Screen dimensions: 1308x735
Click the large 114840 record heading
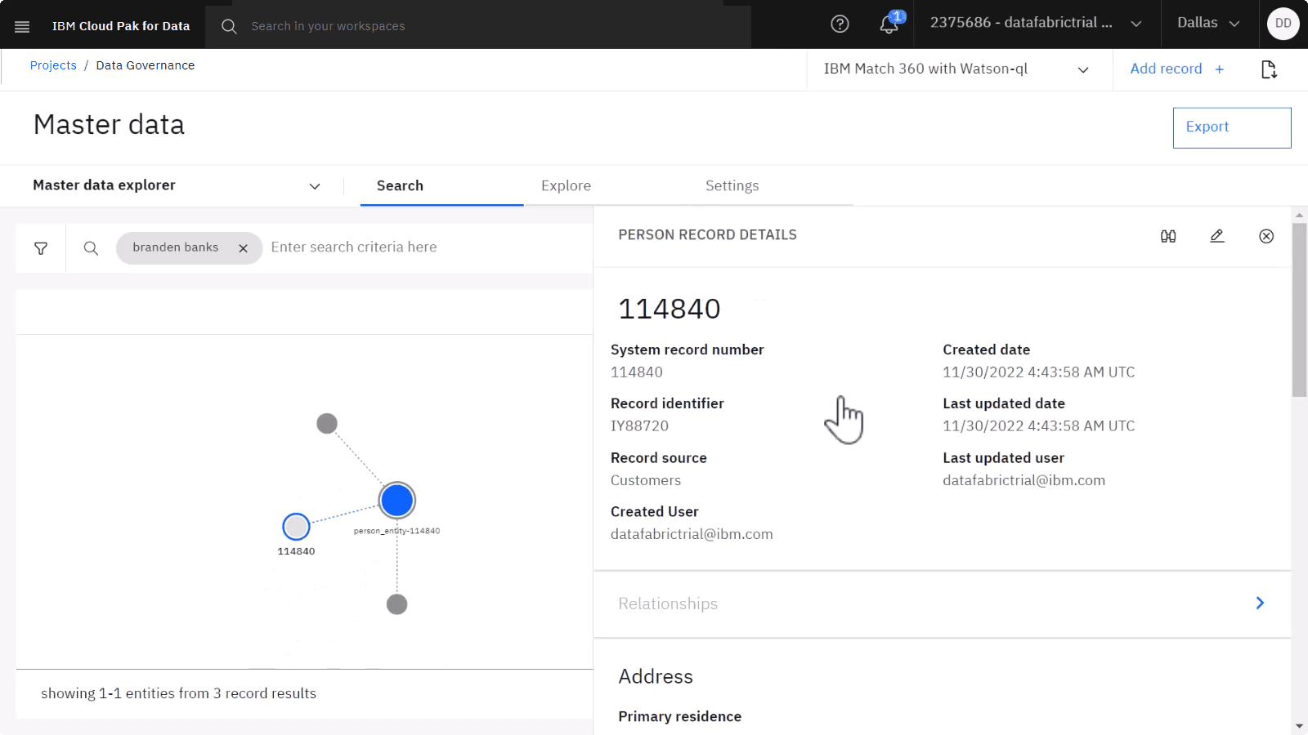(670, 310)
